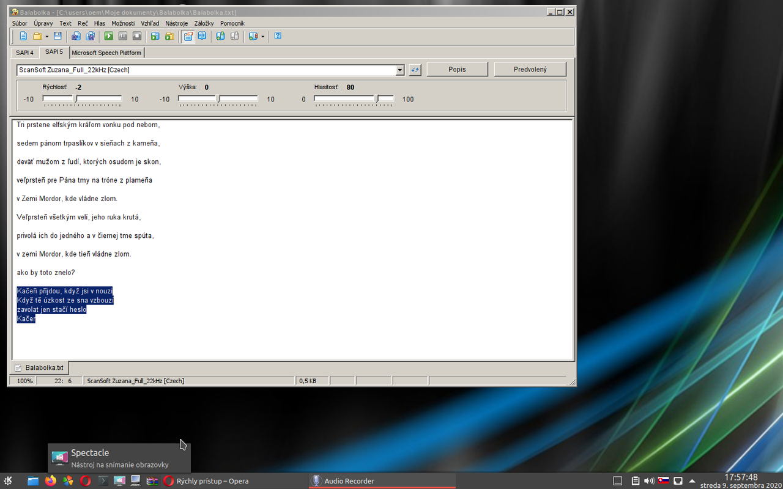The width and height of the screenshot is (783, 489).
Task: Click the Read Clipboard Aloud icon
Action: pos(155,36)
